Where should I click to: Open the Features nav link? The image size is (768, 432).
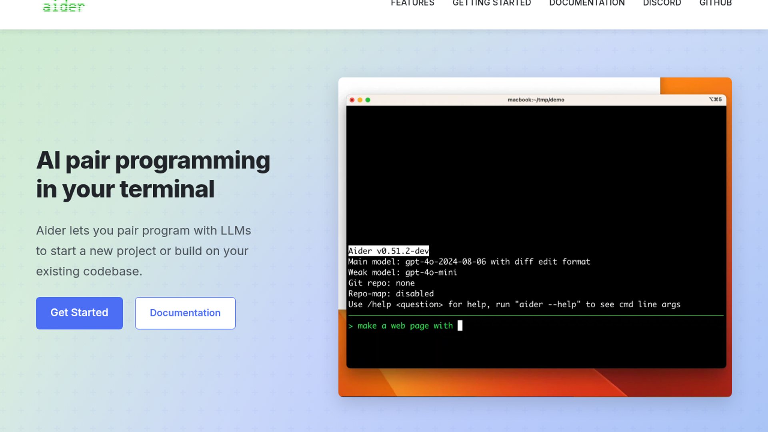[412, 3]
